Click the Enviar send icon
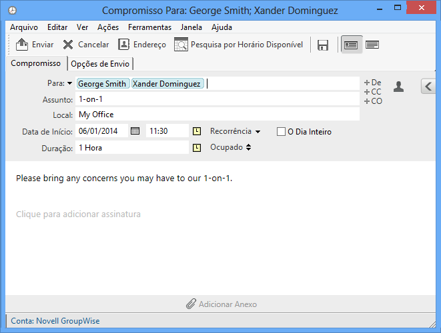 tap(21, 45)
